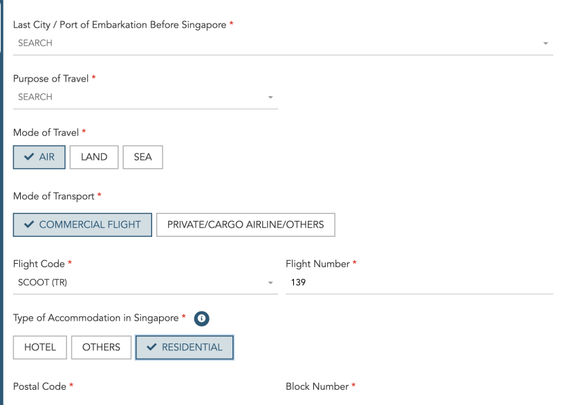Open the Last City / Port of Embarkation dropdown arrow
The image size is (563, 405).
pos(546,44)
